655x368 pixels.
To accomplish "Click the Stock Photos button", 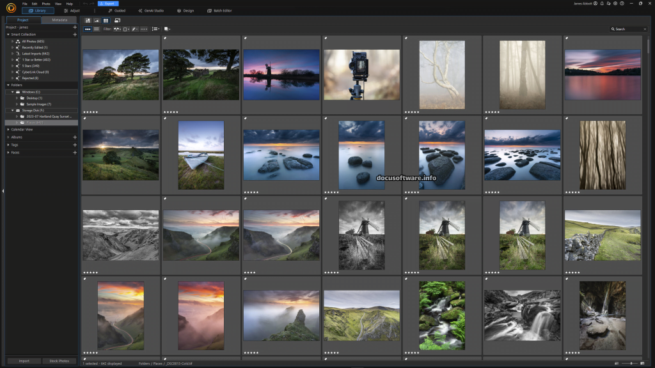I will [x=59, y=361].
